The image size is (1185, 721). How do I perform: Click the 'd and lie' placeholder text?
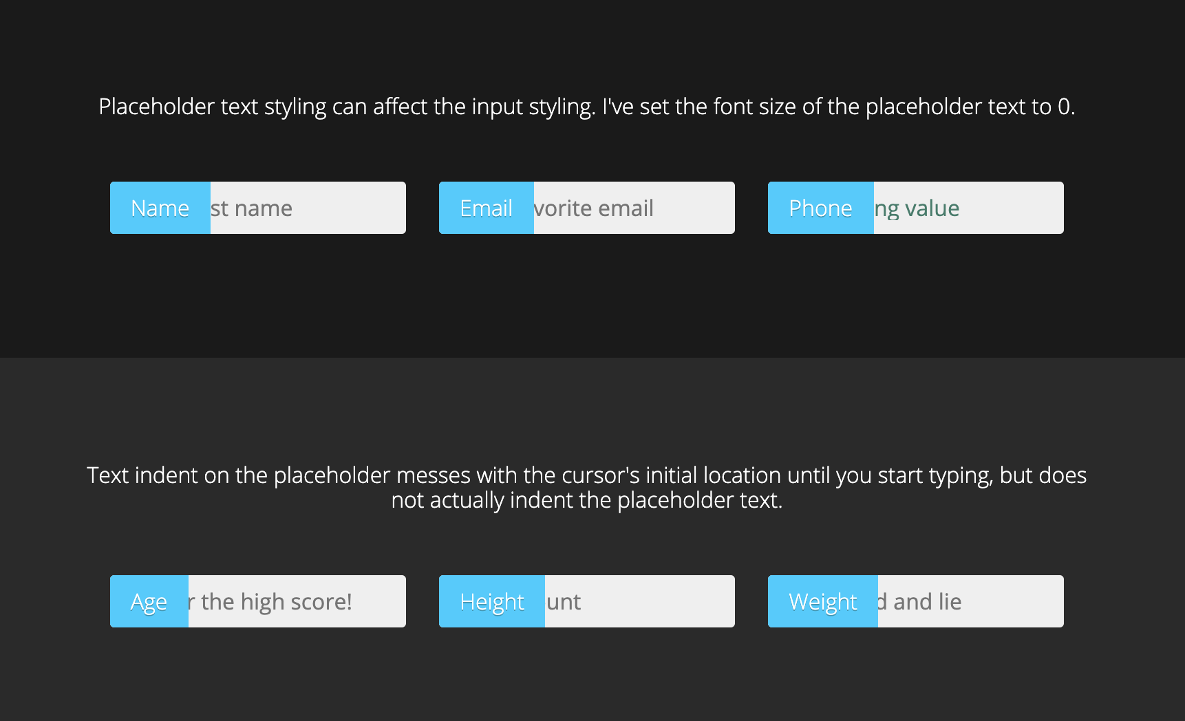pos(920,601)
